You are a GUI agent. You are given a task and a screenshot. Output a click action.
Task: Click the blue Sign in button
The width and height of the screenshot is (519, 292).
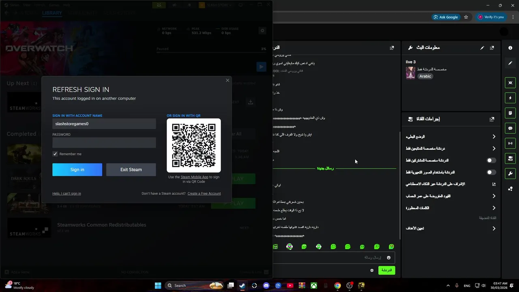pos(77,170)
